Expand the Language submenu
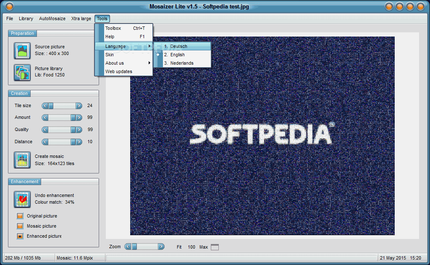Image resolution: width=430 pixels, height=265 pixels. click(x=124, y=46)
